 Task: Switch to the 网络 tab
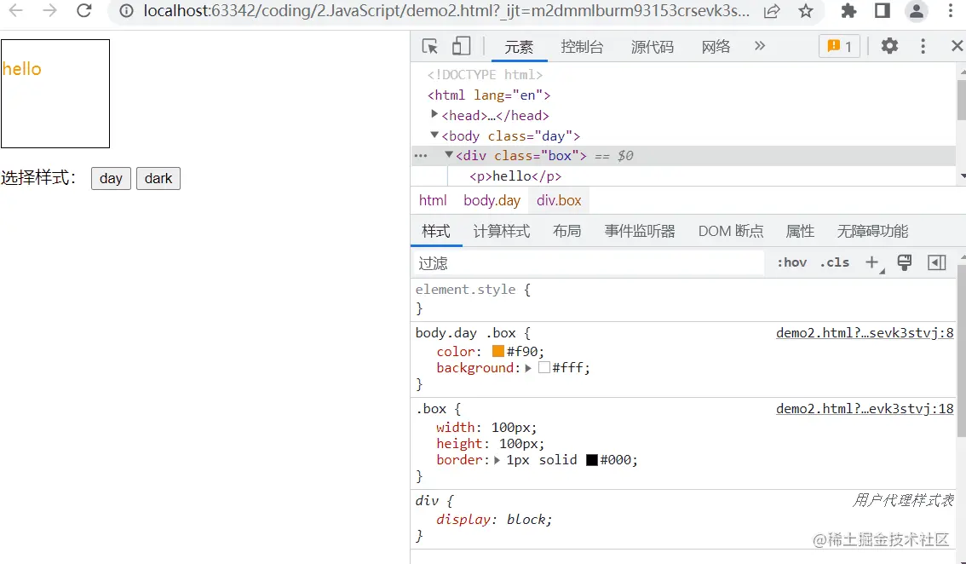point(716,47)
